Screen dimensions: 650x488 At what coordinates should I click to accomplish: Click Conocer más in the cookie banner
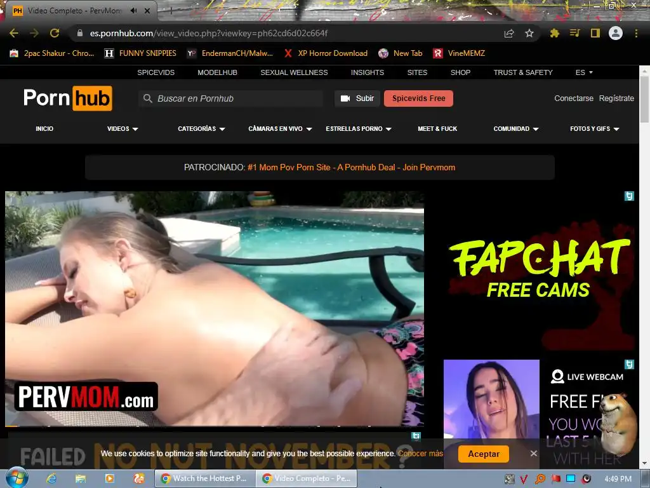[x=420, y=454]
